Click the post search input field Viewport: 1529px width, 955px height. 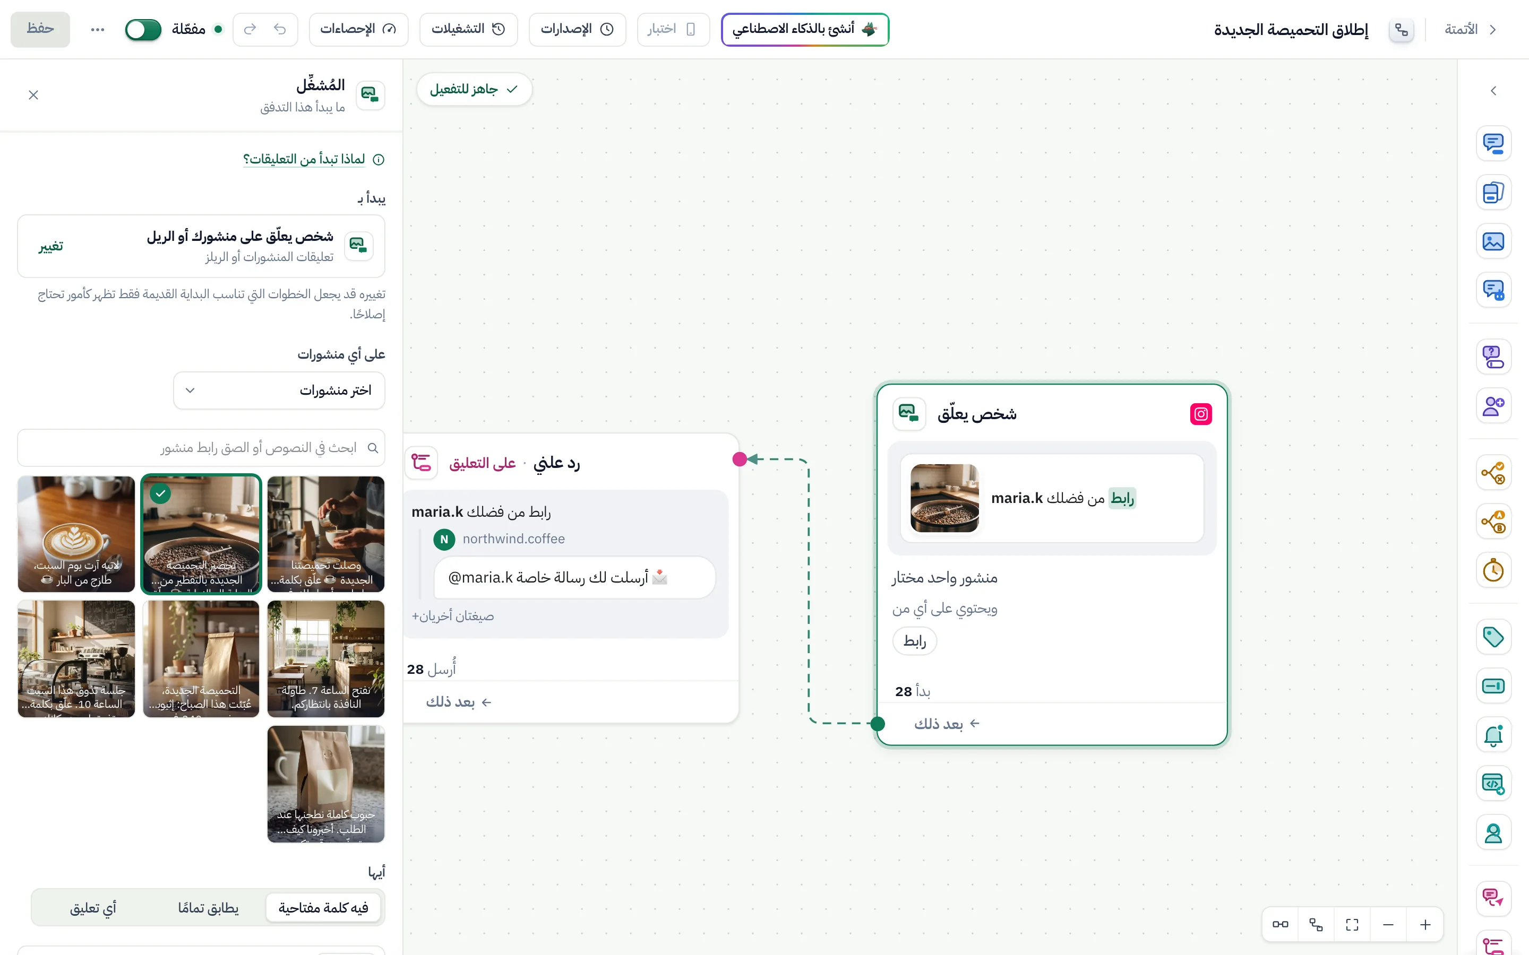[x=201, y=448]
